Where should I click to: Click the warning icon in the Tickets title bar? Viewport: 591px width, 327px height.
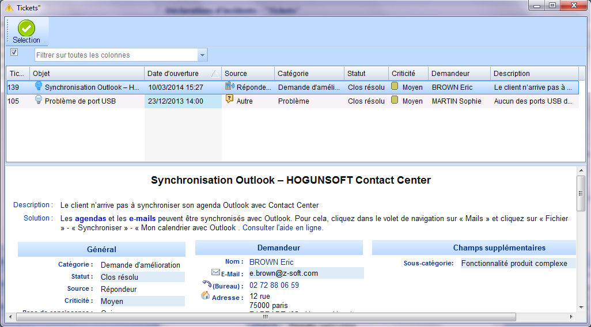tap(9, 7)
